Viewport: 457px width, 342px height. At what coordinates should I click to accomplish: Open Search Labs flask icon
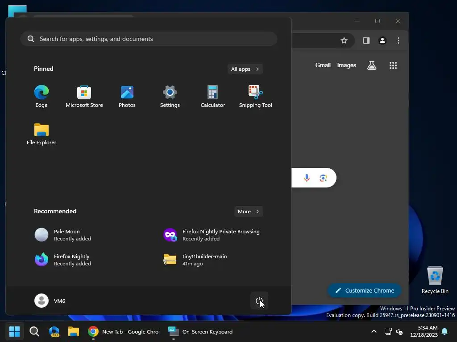click(x=372, y=65)
